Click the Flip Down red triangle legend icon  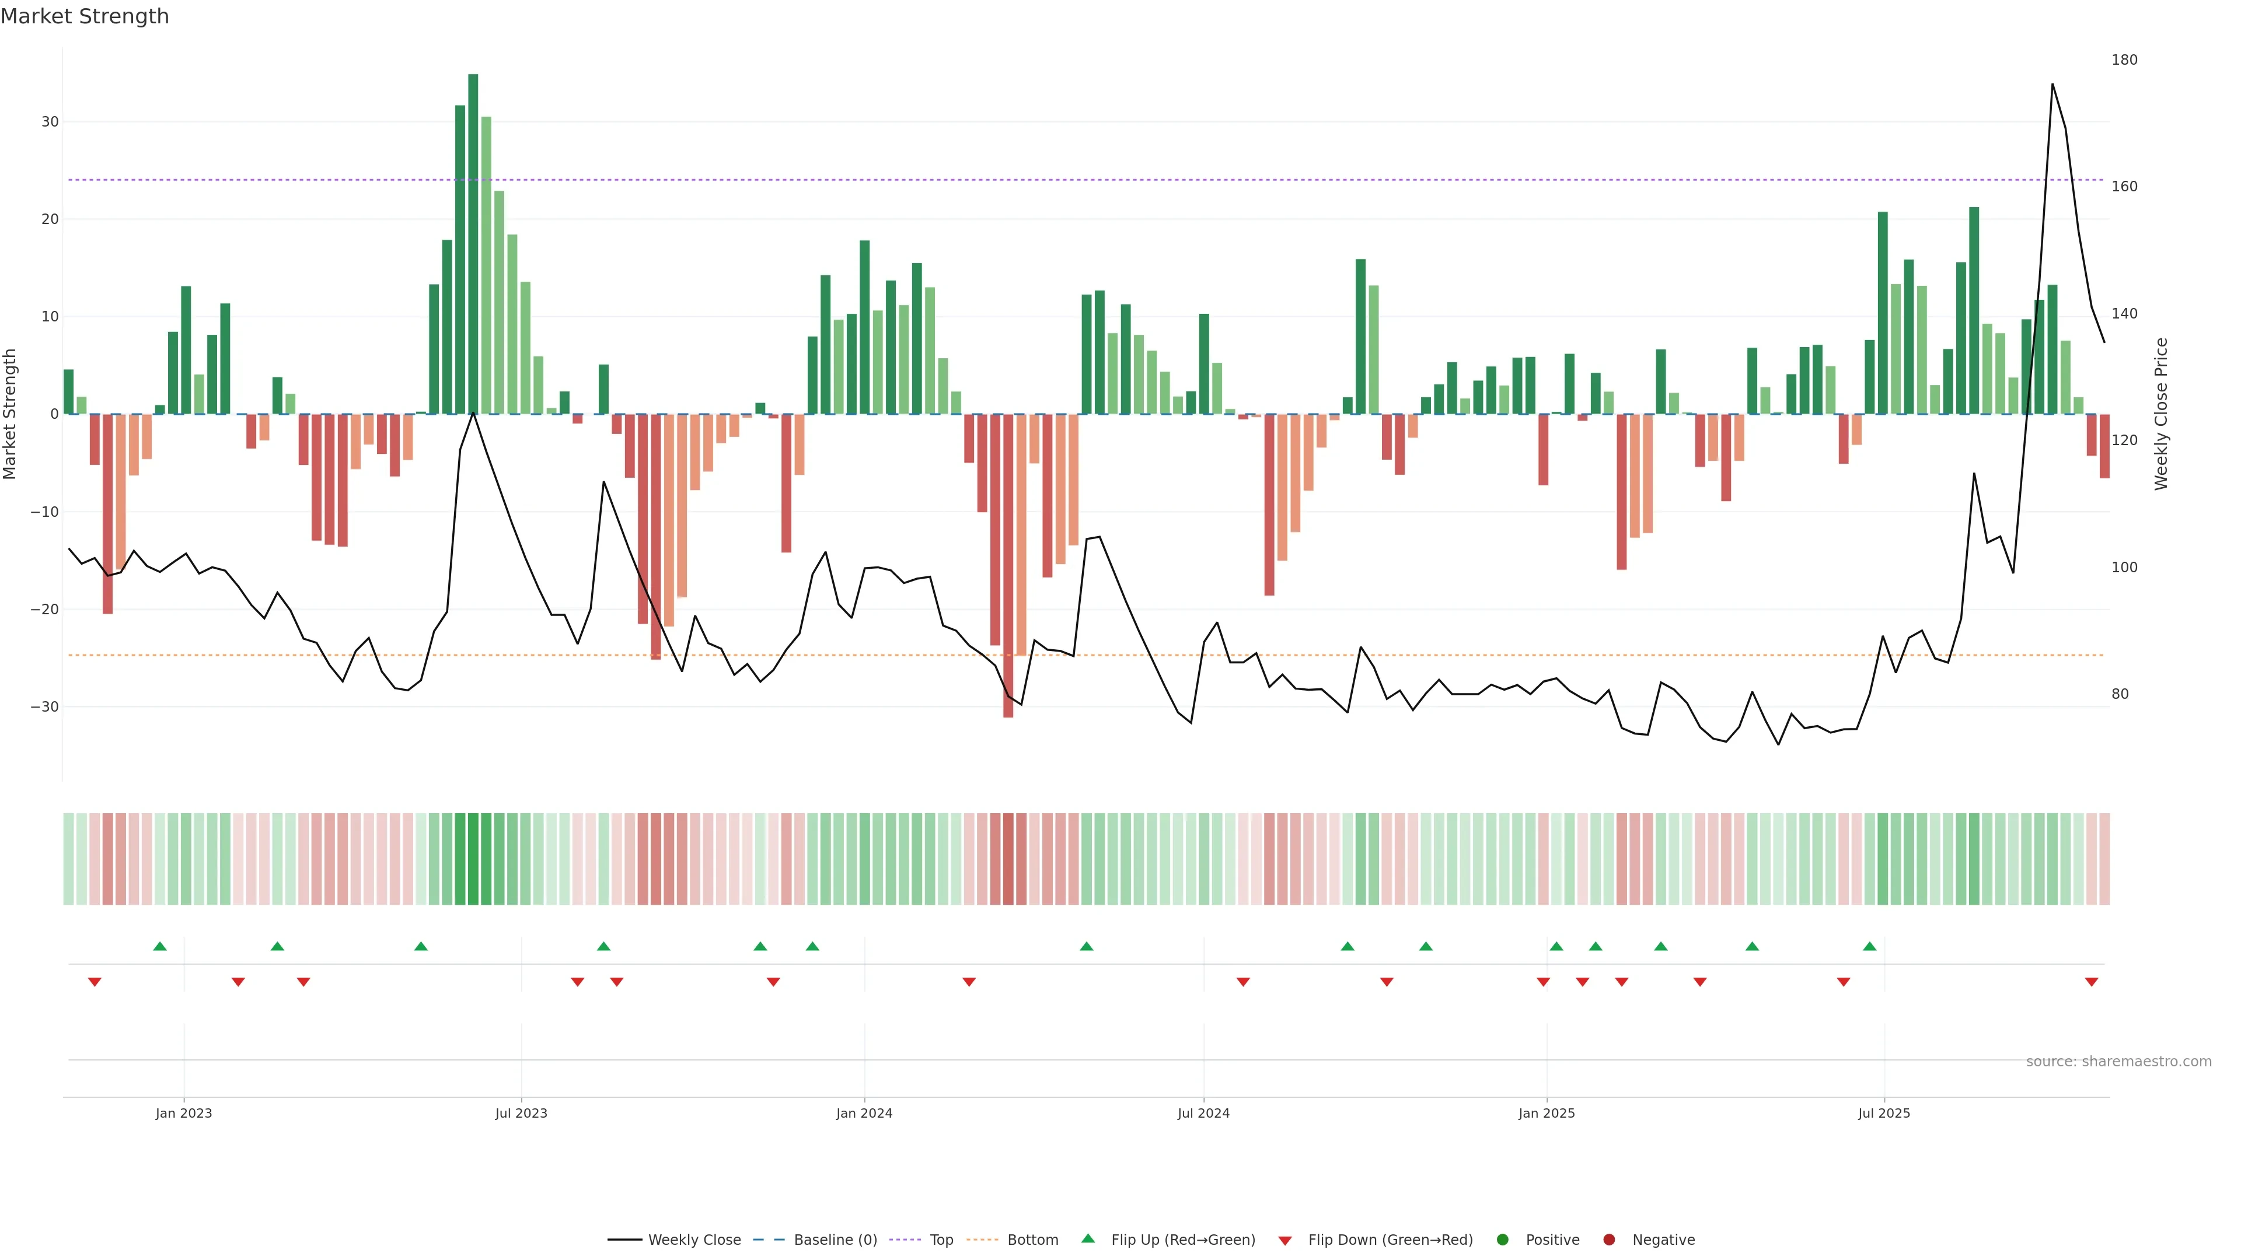pos(1285,1241)
